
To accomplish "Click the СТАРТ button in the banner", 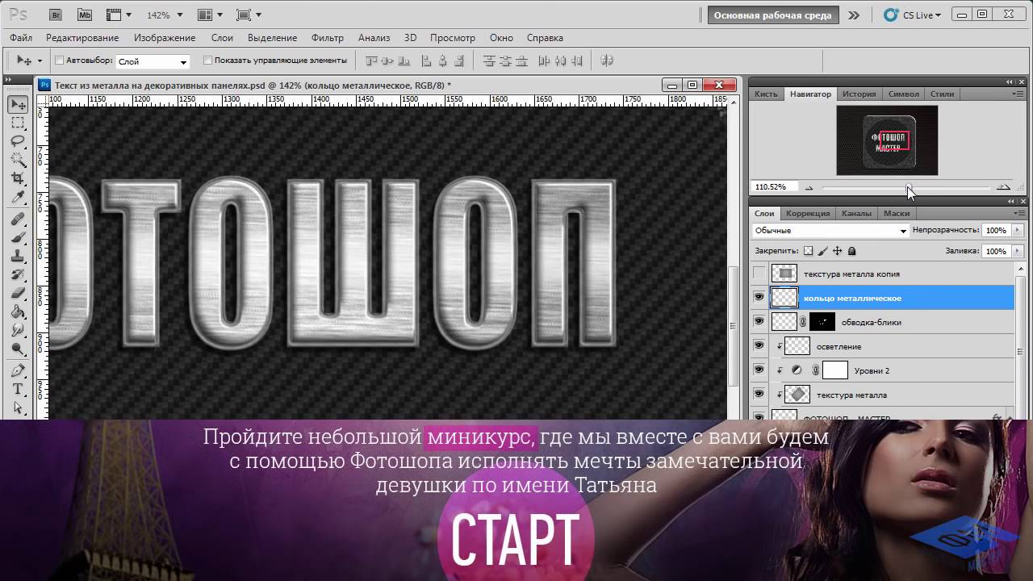I will click(x=516, y=538).
